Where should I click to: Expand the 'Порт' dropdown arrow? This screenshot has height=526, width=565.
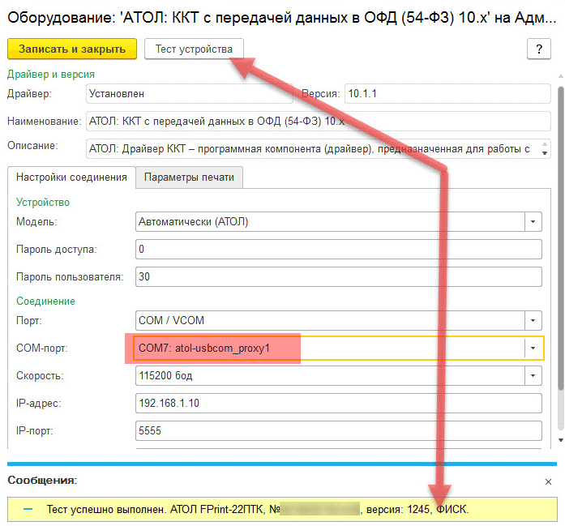pos(533,321)
